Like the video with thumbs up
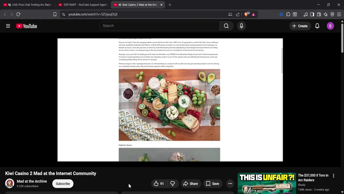Image resolution: width=344 pixels, height=194 pixels. 159,184
